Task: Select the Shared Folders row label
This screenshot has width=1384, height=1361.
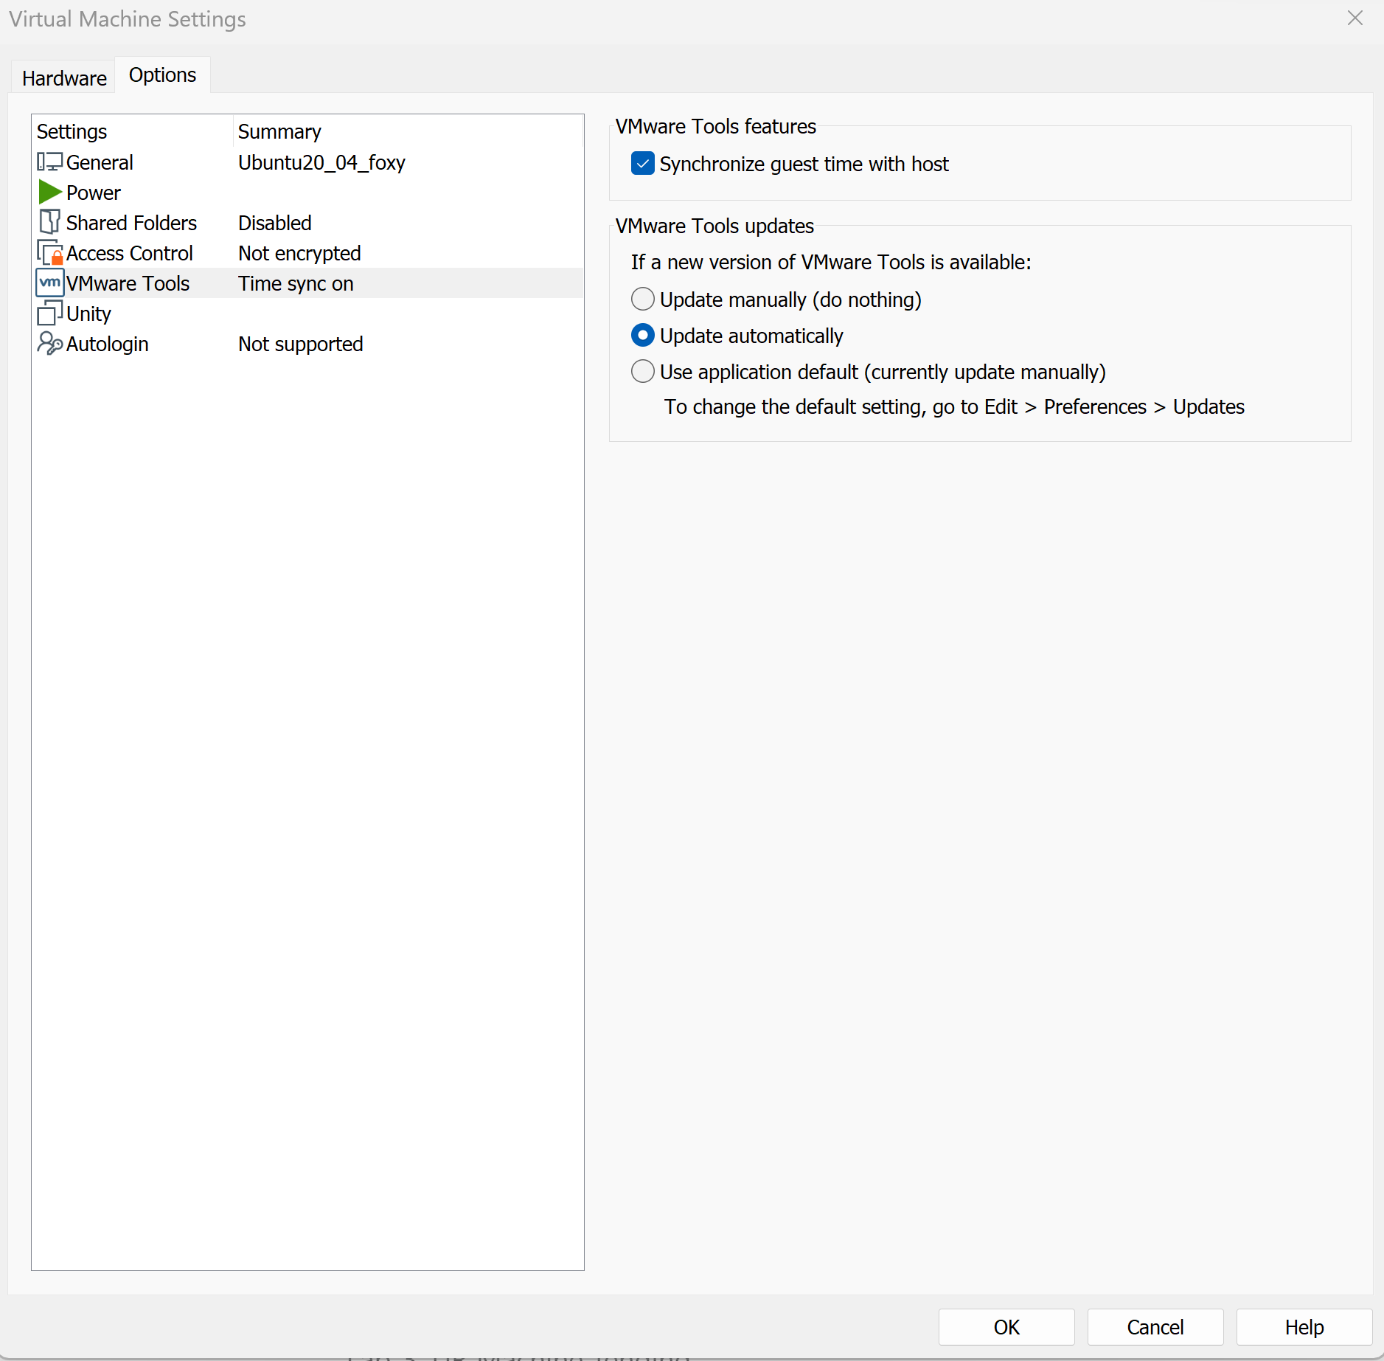Action: coord(131,223)
